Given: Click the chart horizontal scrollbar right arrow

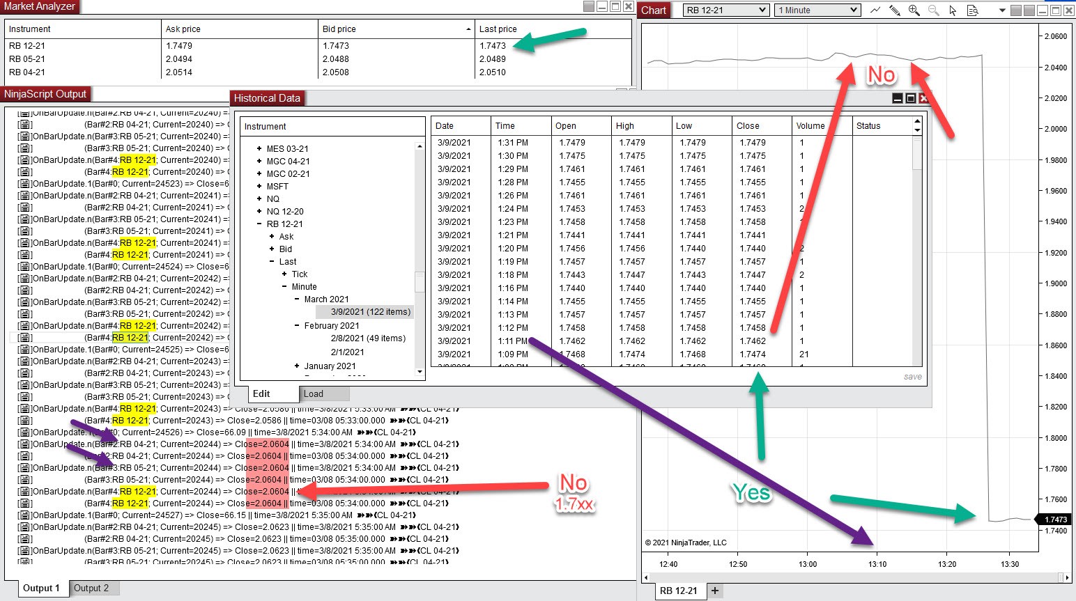Looking at the screenshot, I should tap(1067, 577).
